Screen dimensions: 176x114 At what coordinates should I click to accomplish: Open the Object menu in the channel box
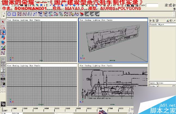point(161,24)
